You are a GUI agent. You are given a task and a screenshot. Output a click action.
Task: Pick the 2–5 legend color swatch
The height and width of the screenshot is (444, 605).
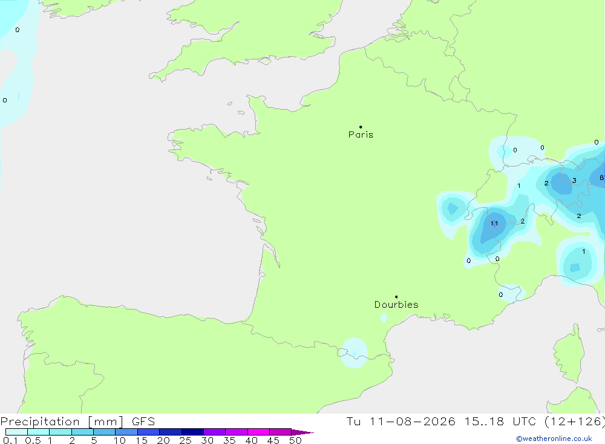pos(82,432)
